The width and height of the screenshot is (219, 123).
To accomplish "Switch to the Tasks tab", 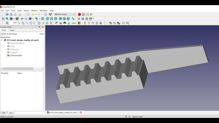I will pos(12,30).
